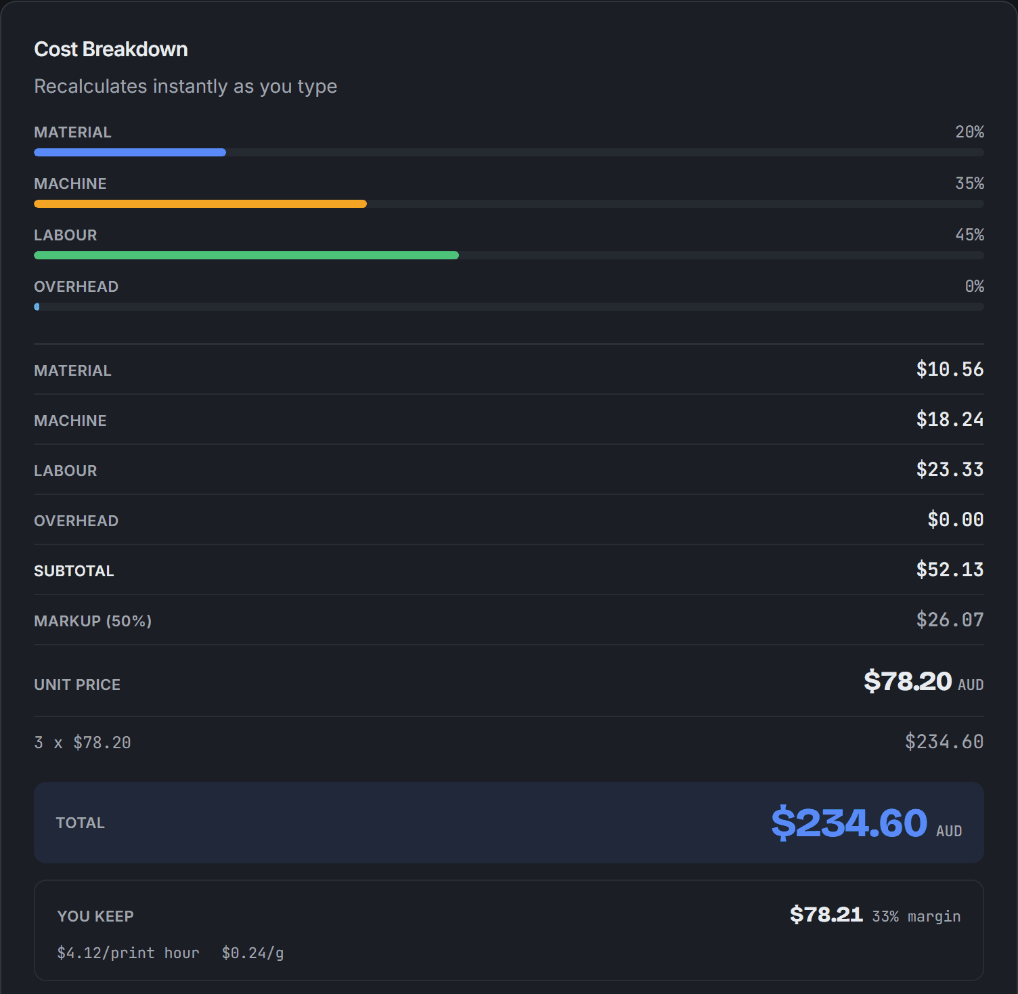Click the 20% Material percentage

pos(969,132)
